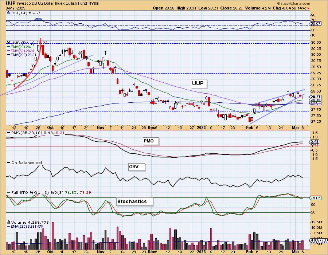The height and width of the screenshot is (255, 328).
Task: Click the StockCharts.com watermark text
Action: coord(294,3)
